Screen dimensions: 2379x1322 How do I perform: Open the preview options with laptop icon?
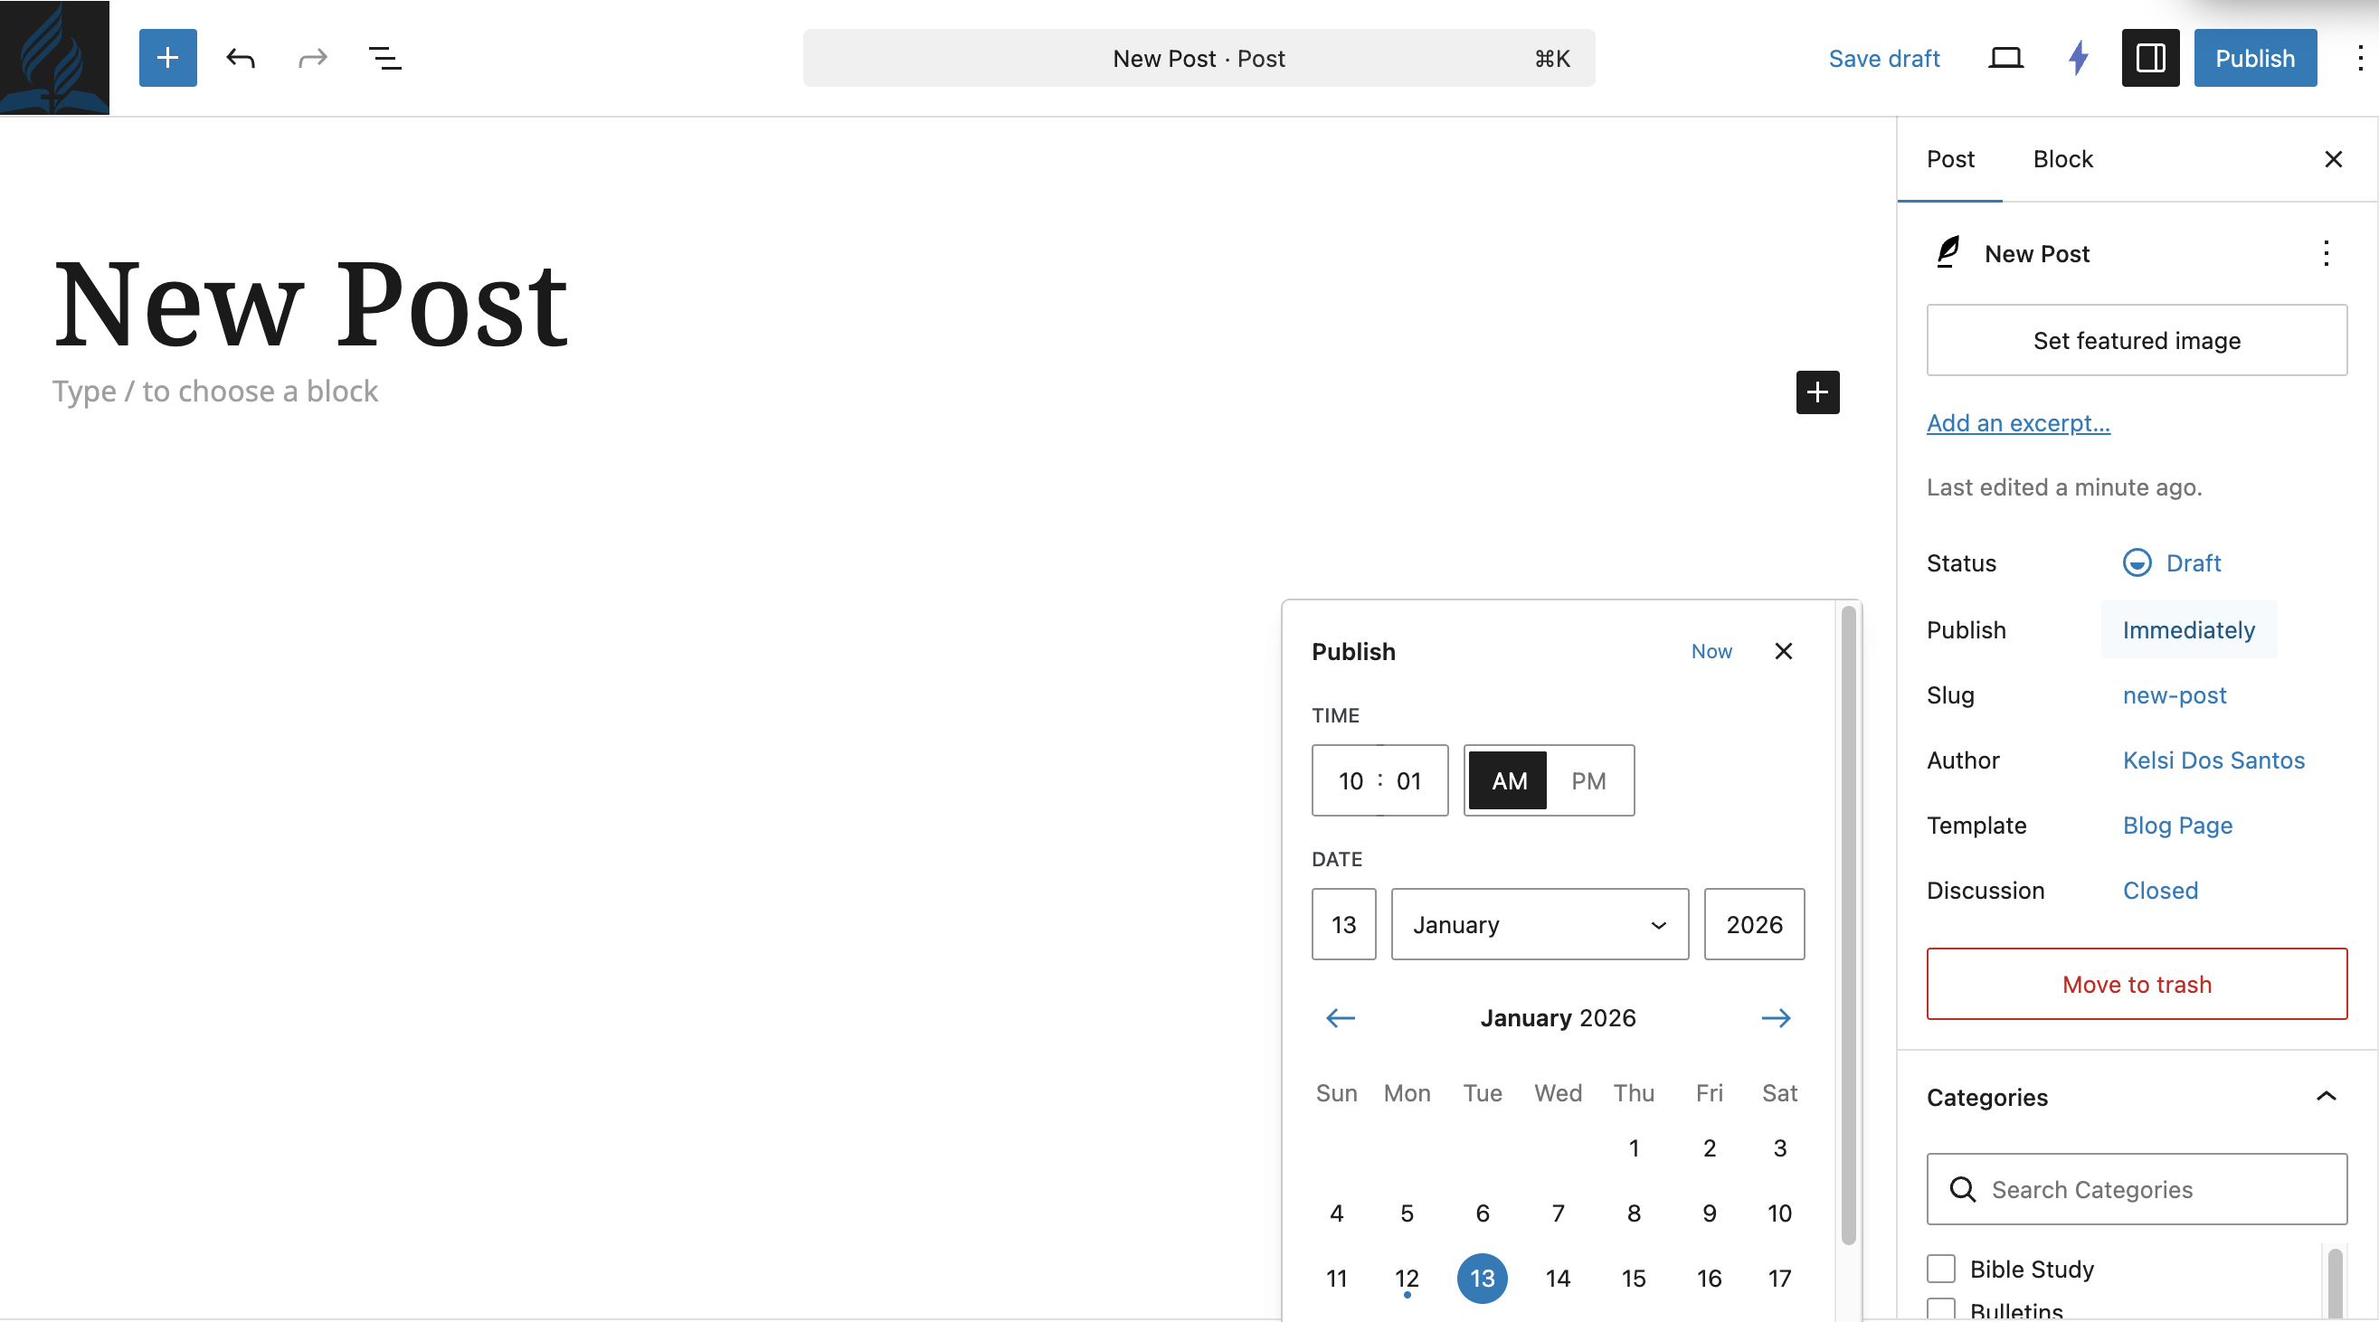tap(2006, 57)
